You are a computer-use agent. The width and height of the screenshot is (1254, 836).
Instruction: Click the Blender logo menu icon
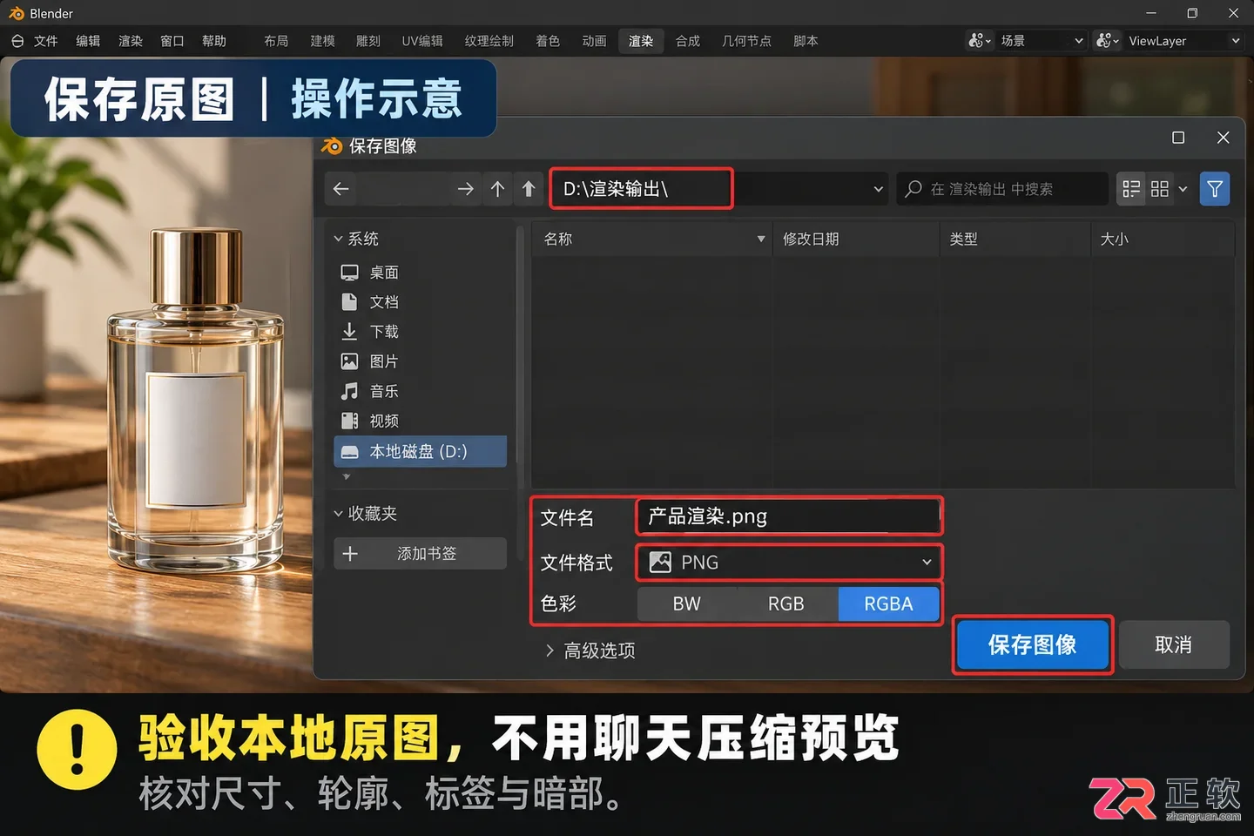17,41
